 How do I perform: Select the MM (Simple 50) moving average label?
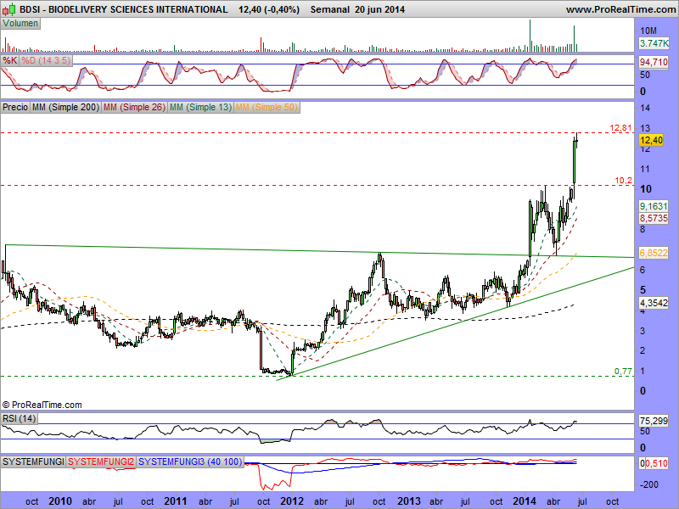coord(267,107)
